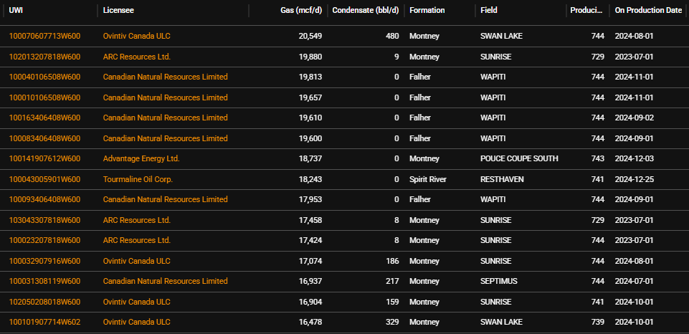Click SWAN LAKE field in the 16,478 row

coord(501,322)
